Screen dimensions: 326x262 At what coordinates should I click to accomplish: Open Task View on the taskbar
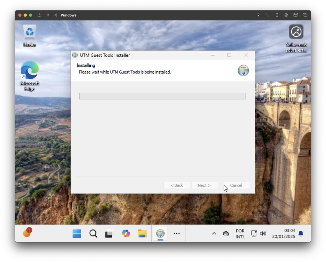pos(110,234)
